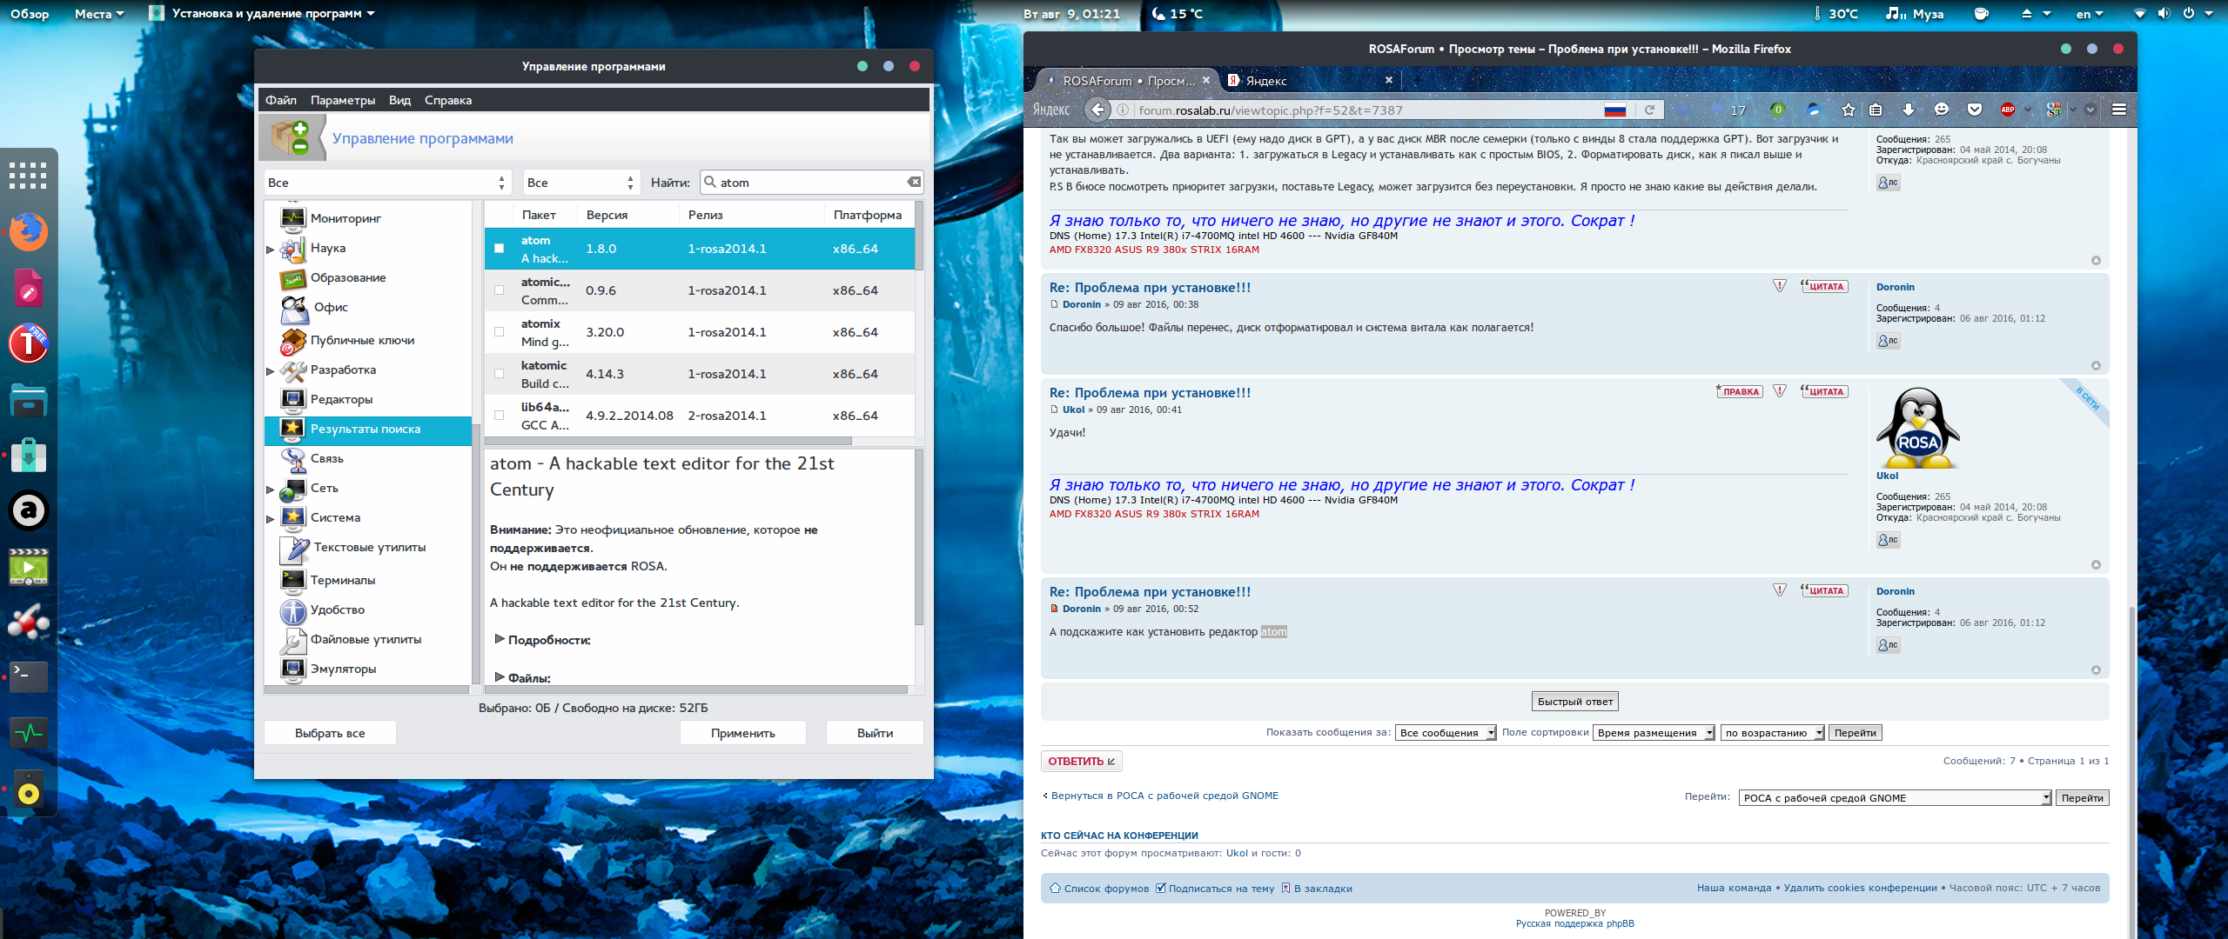
Task: Toggle the atomix package checkbox
Action: click(x=500, y=332)
